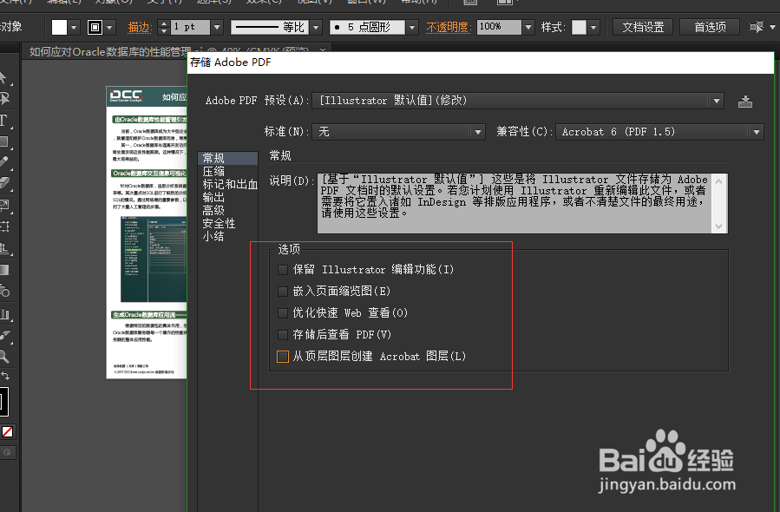Open 兼容性 dropdown showing Acrobat 6
This screenshot has height=512, width=780.
[x=659, y=132]
